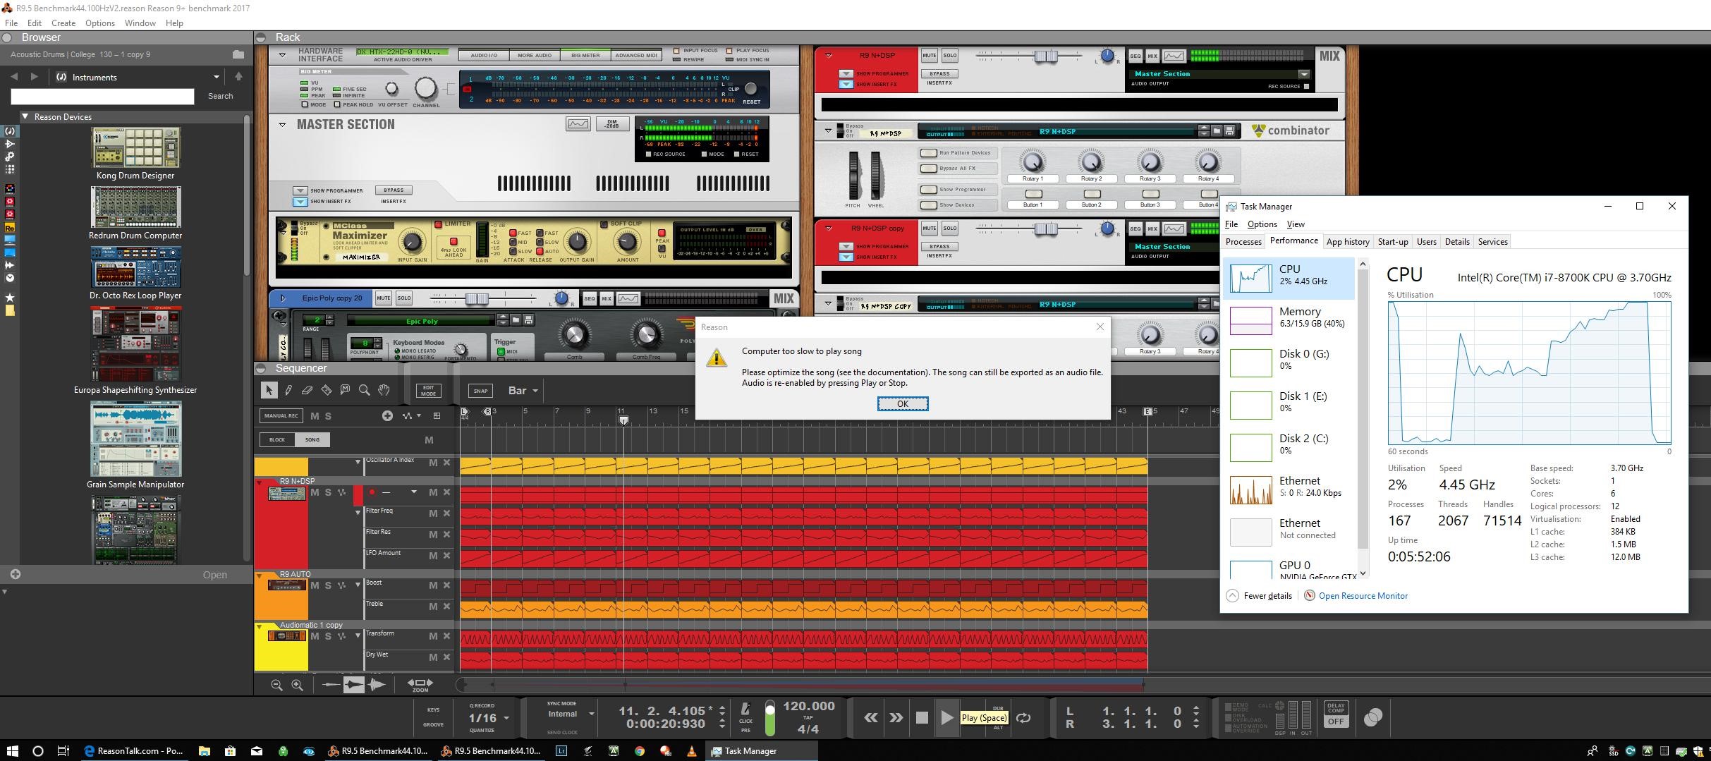Click the browser up-level arrow icon

click(x=238, y=77)
